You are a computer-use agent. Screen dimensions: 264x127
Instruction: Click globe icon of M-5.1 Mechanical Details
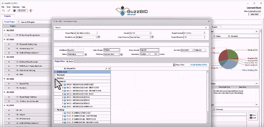(x=65, y=97)
